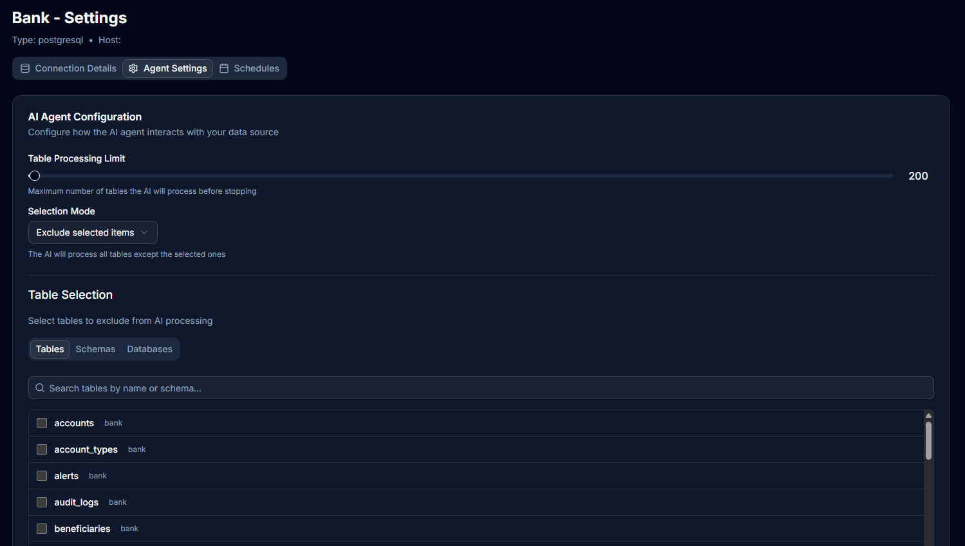Open the Connection Details tab
Screen dimensions: 965x546
[68, 68]
